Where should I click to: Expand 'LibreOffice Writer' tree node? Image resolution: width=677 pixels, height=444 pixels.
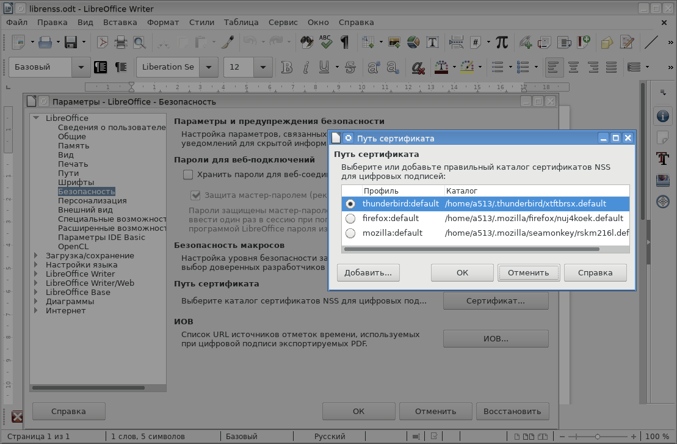point(36,274)
